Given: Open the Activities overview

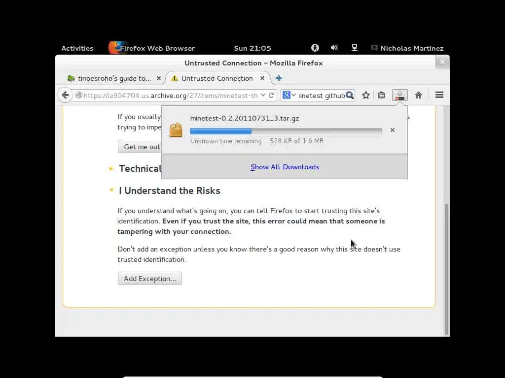Looking at the screenshot, I should pos(77,48).
